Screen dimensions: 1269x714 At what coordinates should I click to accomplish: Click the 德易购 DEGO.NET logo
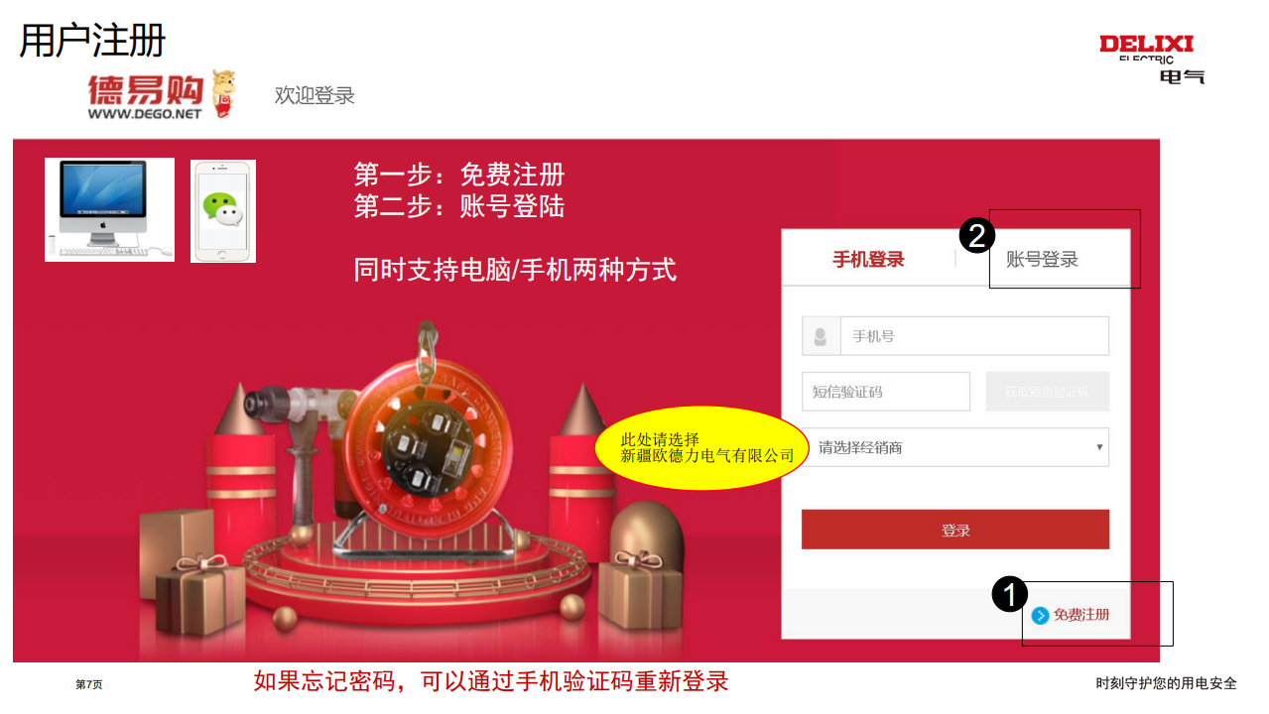tap(162, 95)
